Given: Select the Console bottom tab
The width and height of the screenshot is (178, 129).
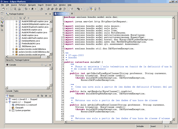Looking at the screenshot, I should (9, 91).
